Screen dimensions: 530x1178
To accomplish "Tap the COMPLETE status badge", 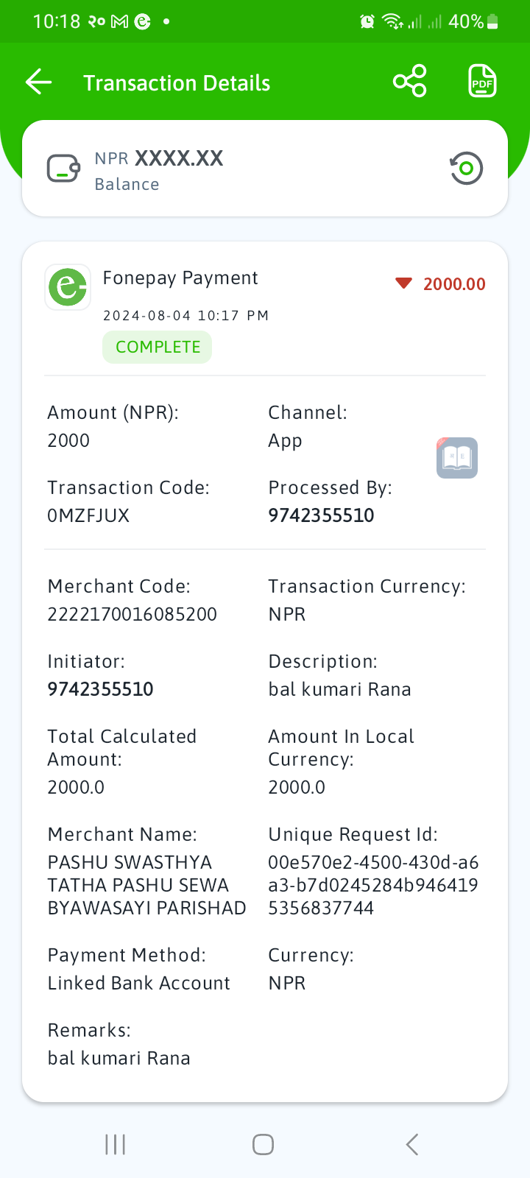I will (158, 347).
